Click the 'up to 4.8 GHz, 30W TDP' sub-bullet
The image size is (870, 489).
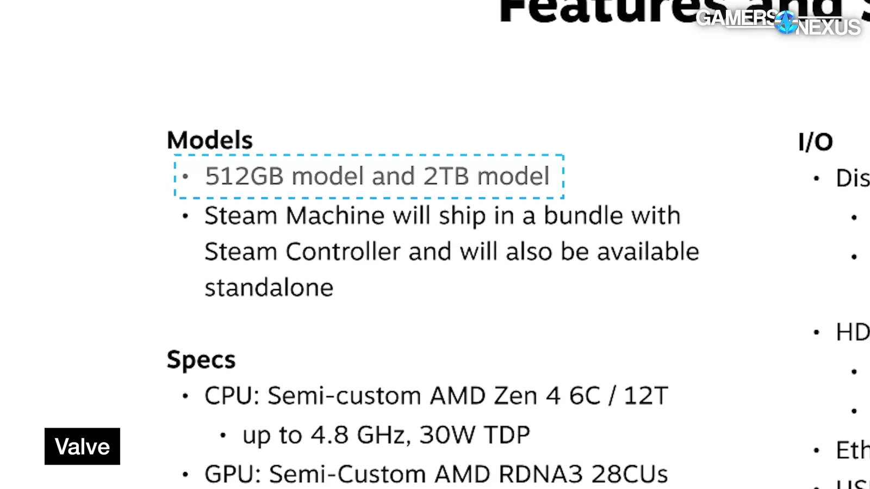click(x=386, y=435)
